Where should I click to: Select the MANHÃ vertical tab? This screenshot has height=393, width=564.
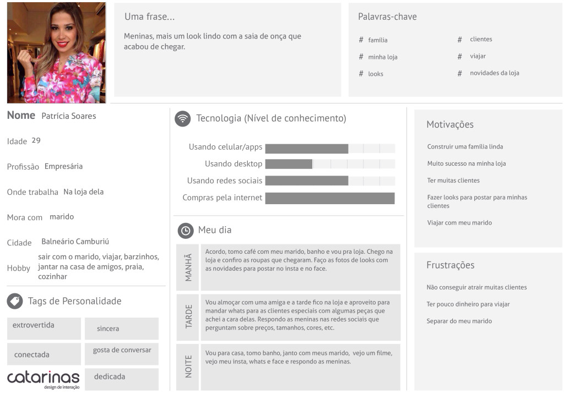click(x=188, y=268)
